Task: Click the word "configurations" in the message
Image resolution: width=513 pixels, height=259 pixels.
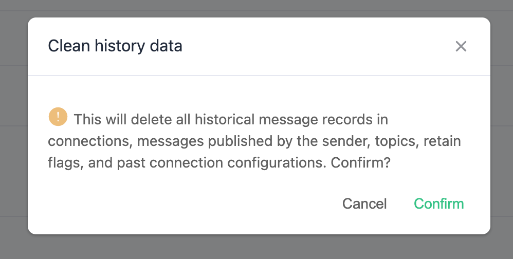Action: pos(276,163)
